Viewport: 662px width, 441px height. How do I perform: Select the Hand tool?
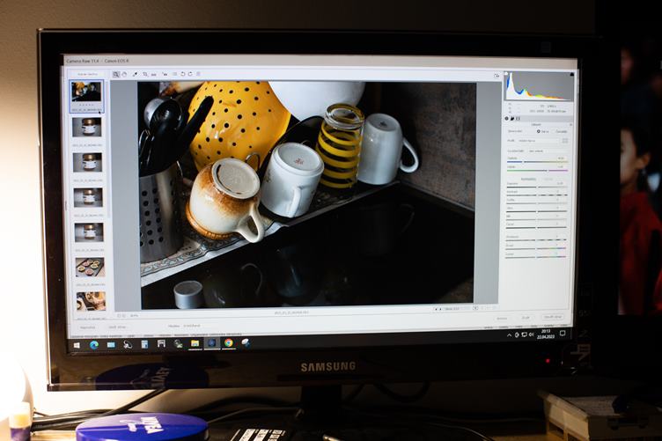pyautogui.click(x=124, y=74)
